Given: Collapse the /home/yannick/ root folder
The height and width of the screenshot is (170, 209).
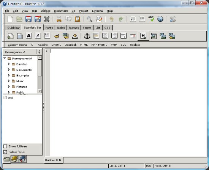Looking at the screenshot, I should point(5,58).
